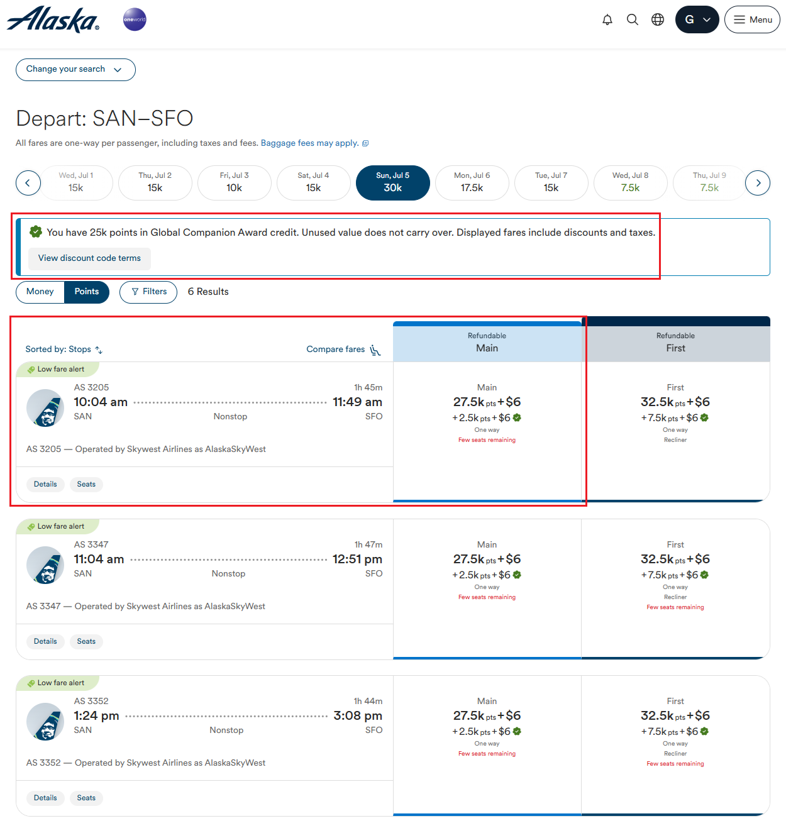
Task: Click the green check badge in companion credit banner
Action: (36, 232)
